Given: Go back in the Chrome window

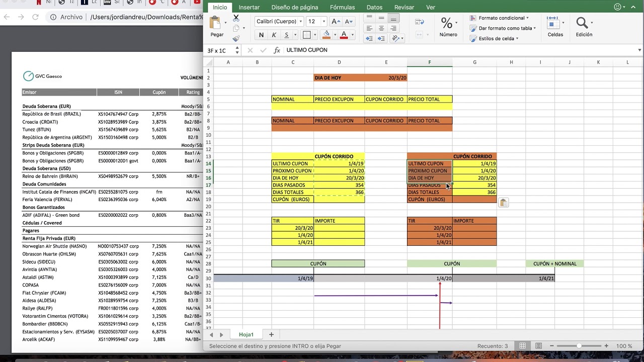Looking at the screenshot, I should coord(7,17).
